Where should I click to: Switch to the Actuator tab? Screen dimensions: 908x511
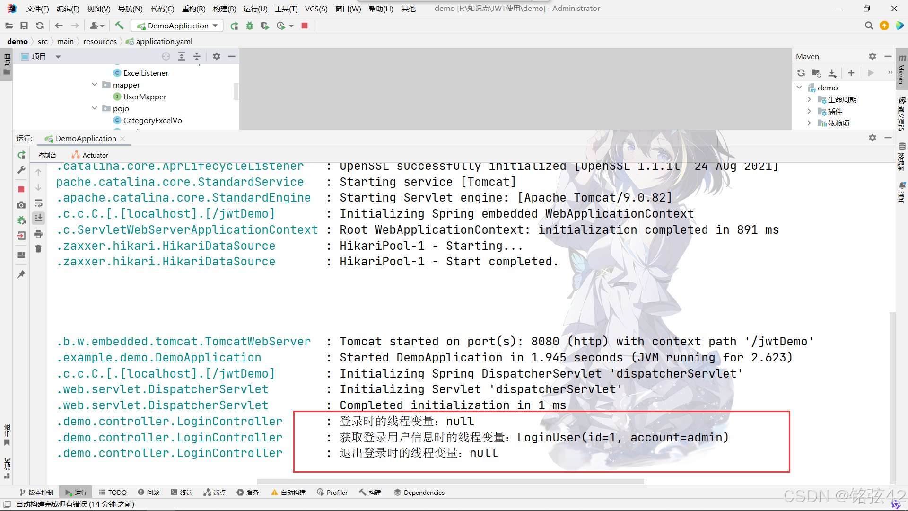[90, 155]
